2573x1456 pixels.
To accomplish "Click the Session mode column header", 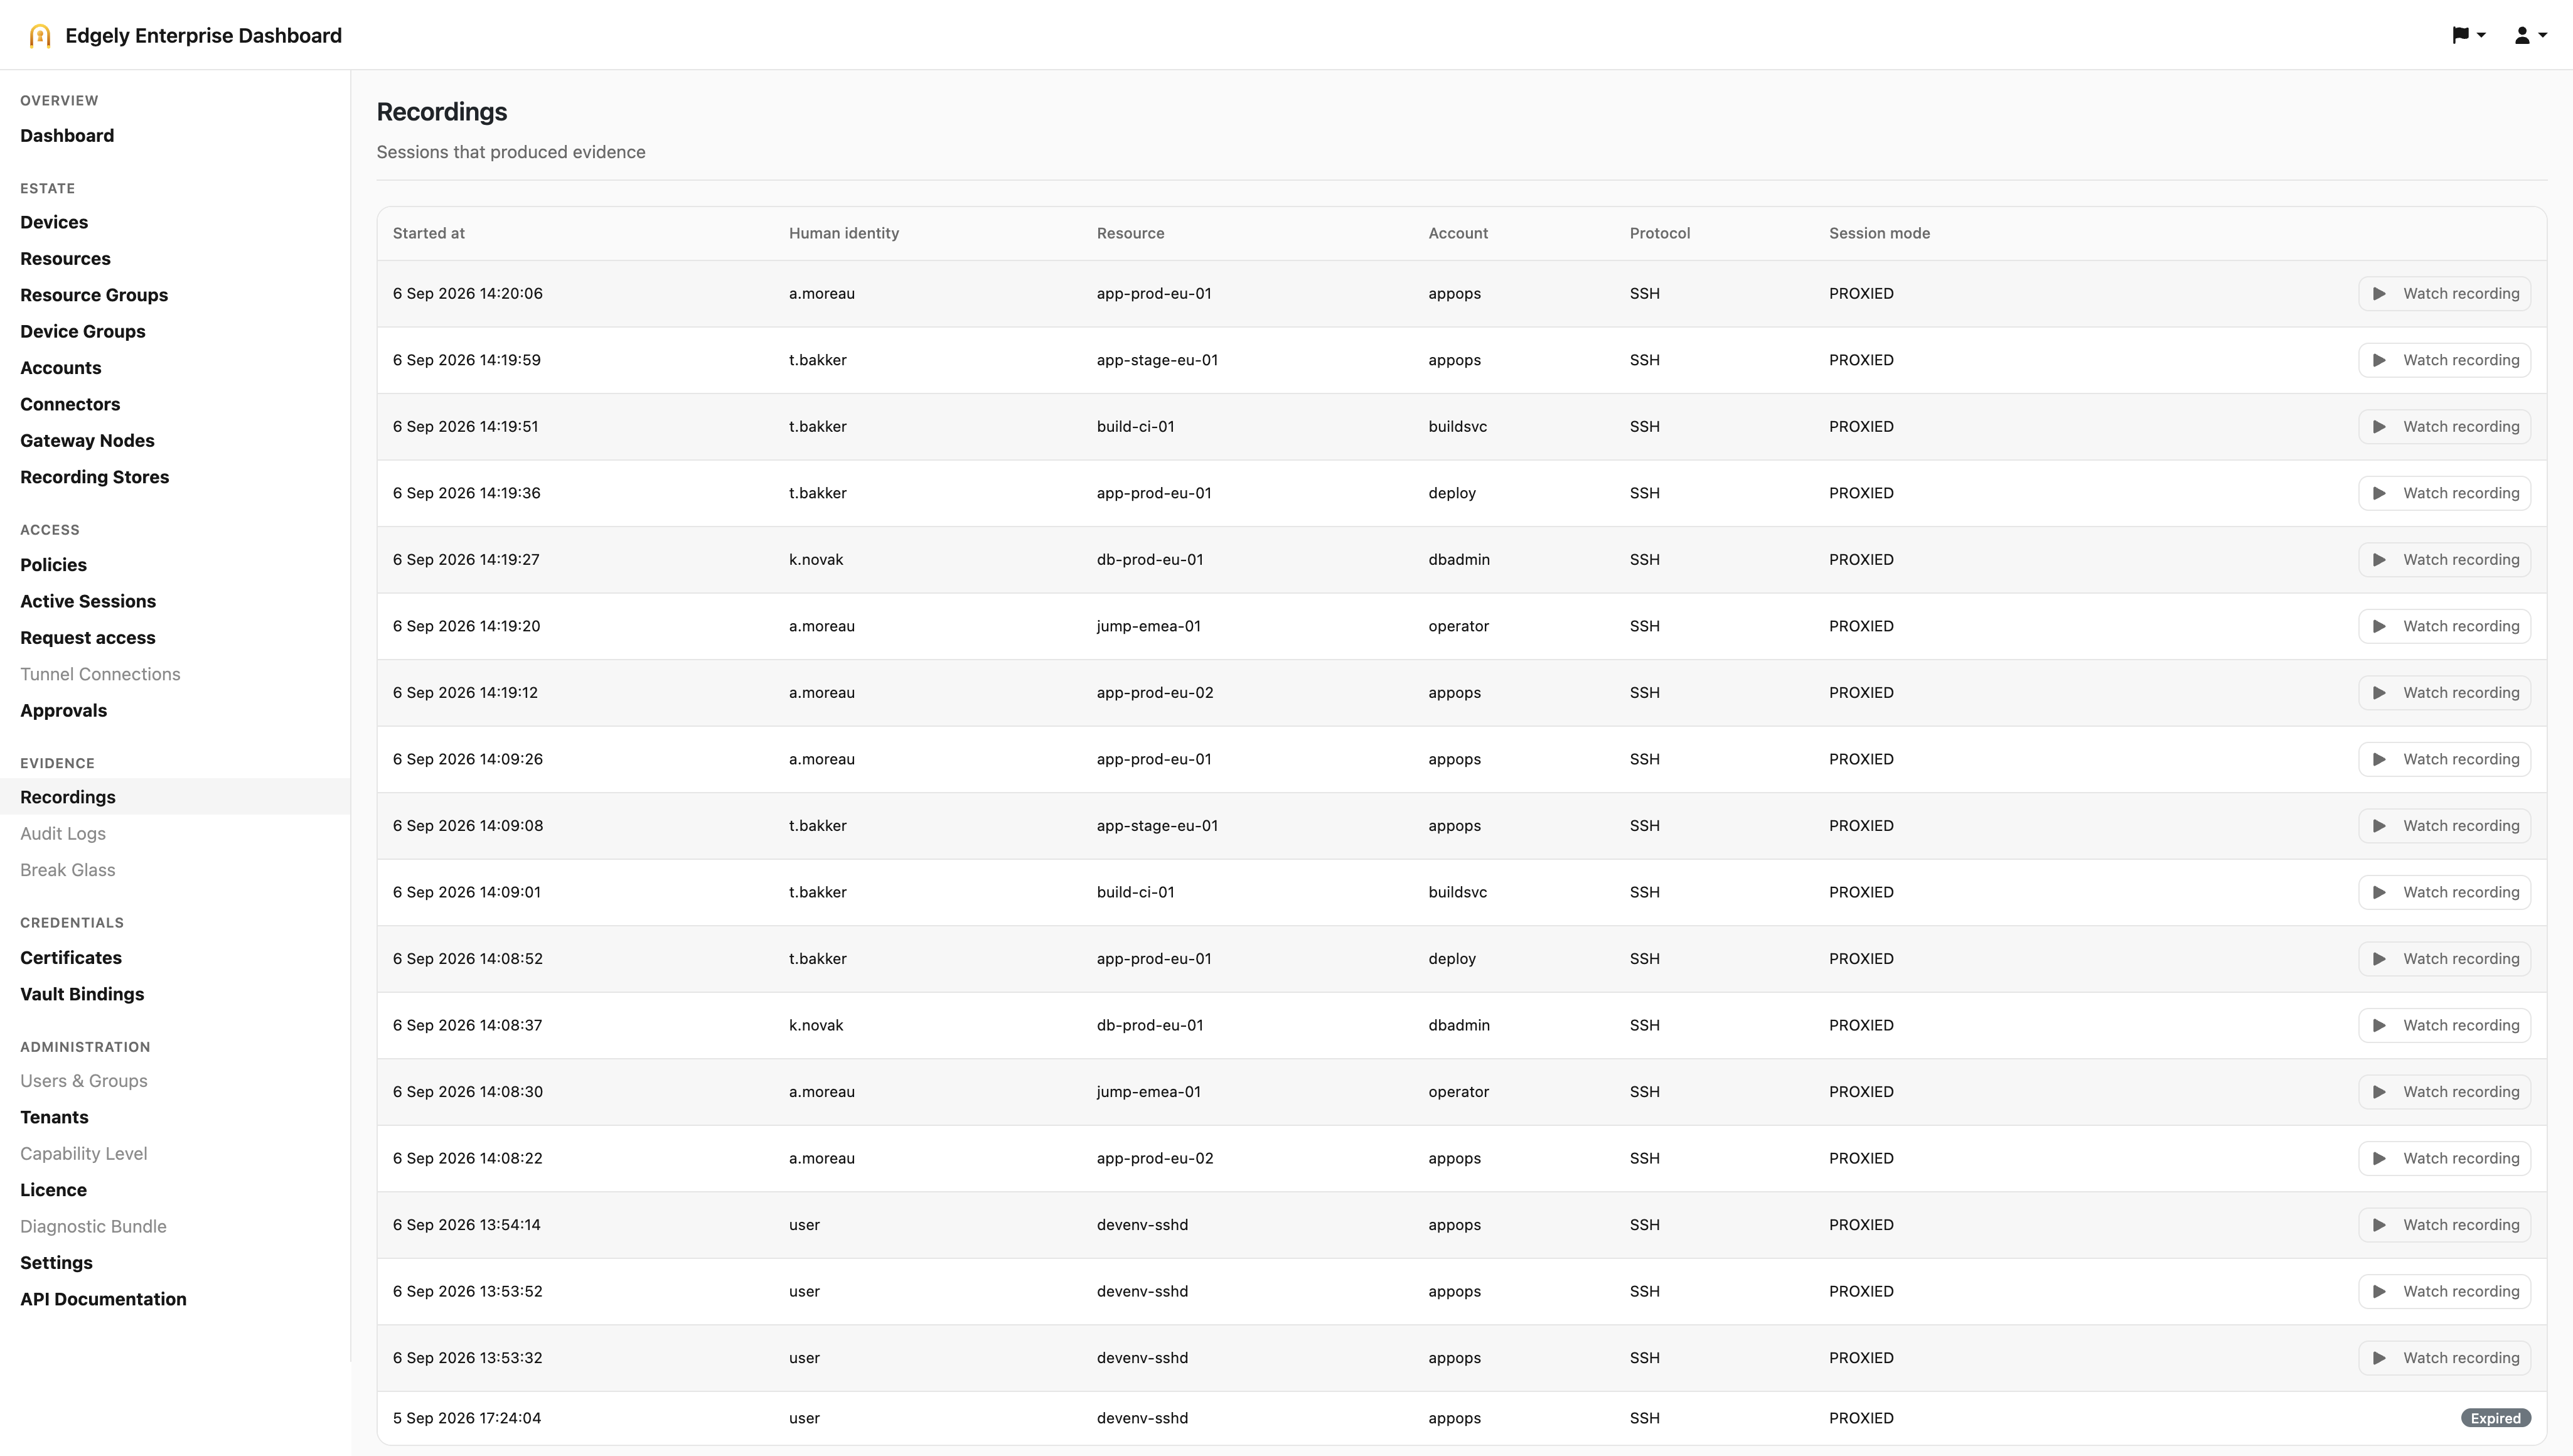I will point(1879,233).
